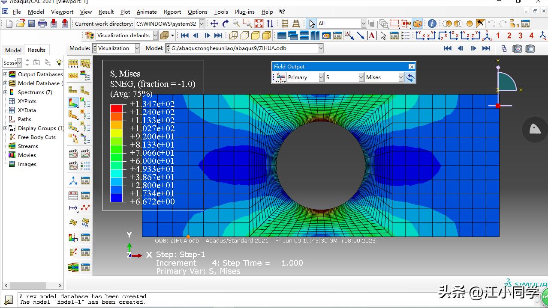Click the Query information icon

pyautogui.click(x=432, y=24)
